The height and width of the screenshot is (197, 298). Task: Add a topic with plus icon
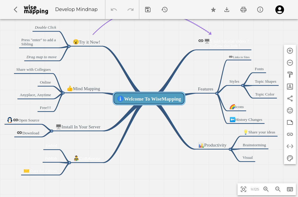(x=290, y=51)
